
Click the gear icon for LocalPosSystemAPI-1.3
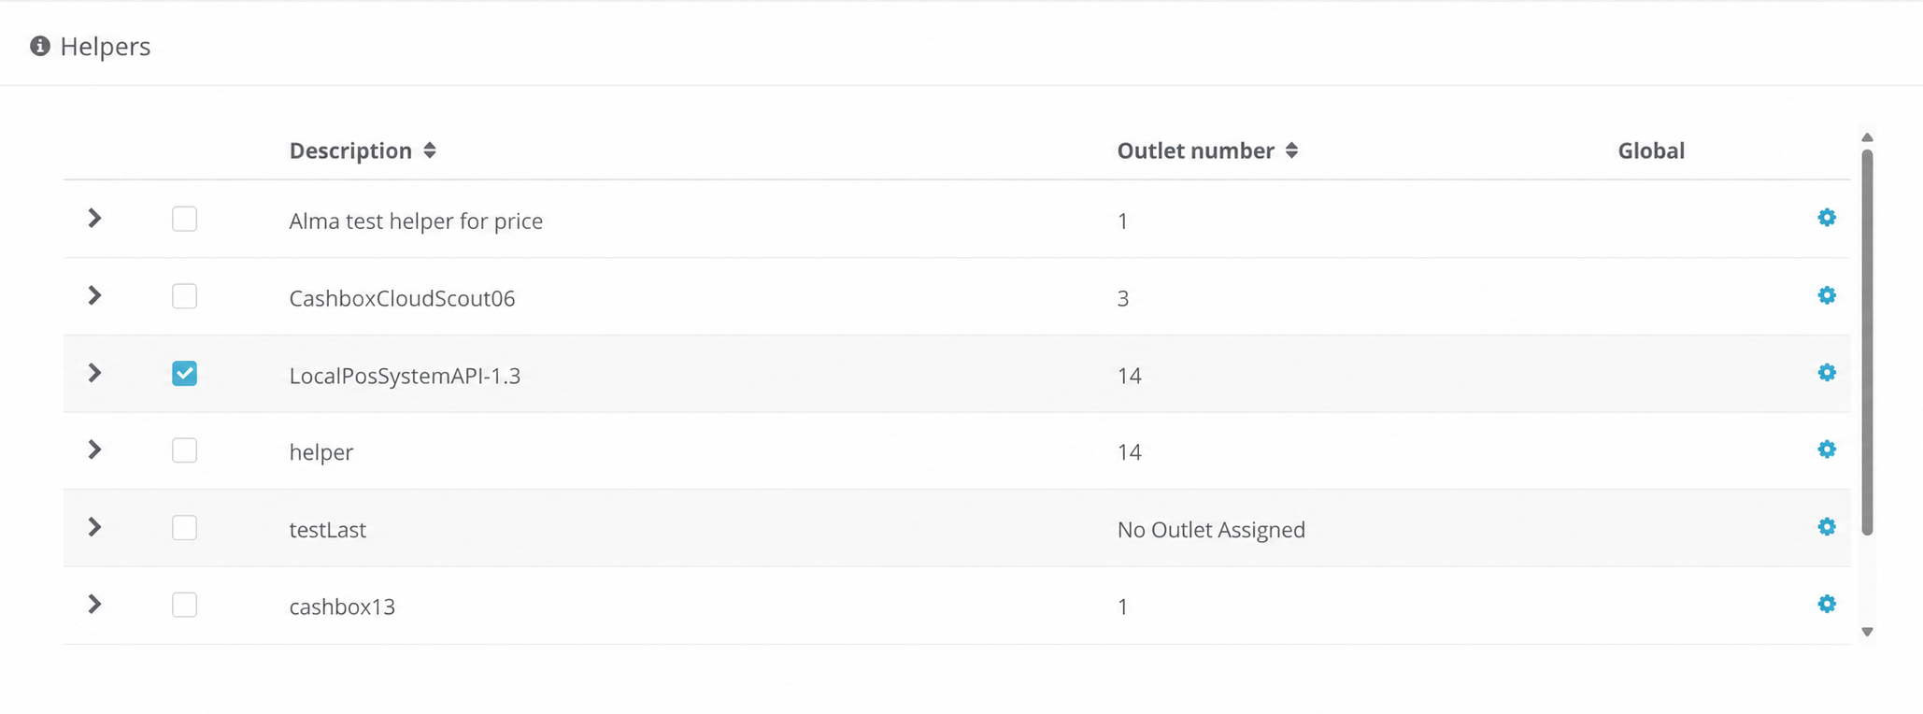click(1826, 373)
